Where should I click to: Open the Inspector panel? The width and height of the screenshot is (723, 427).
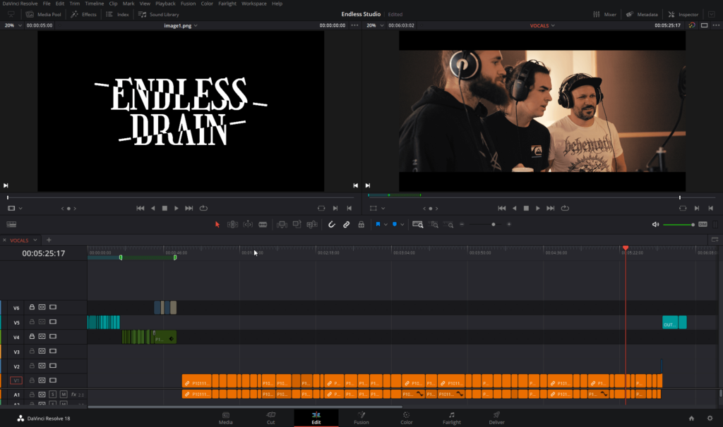point(684,14)
